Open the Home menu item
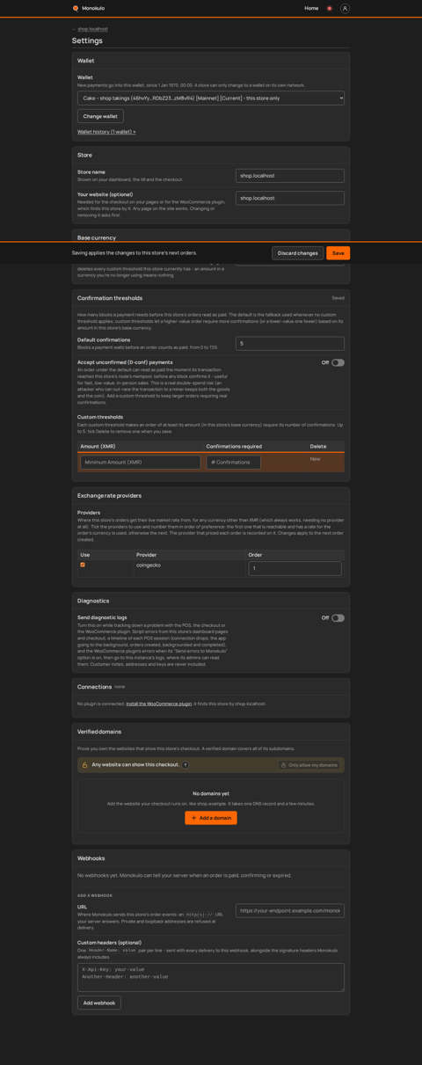422x1065 pixels. click(x=311, y=8)
